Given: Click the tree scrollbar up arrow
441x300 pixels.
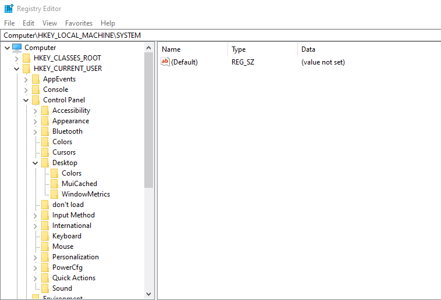Looking at the screenshot, I should [x=149, y=48].
